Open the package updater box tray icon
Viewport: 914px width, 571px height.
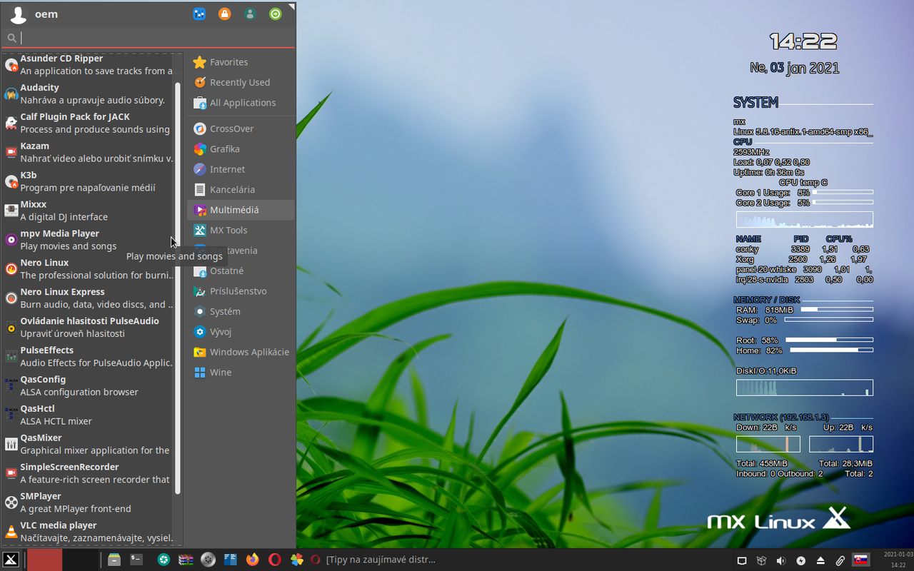pyautogui.click(x=761, y=561)
